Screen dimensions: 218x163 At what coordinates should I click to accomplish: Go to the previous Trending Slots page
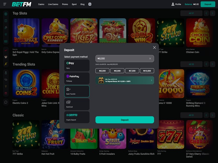206,64
